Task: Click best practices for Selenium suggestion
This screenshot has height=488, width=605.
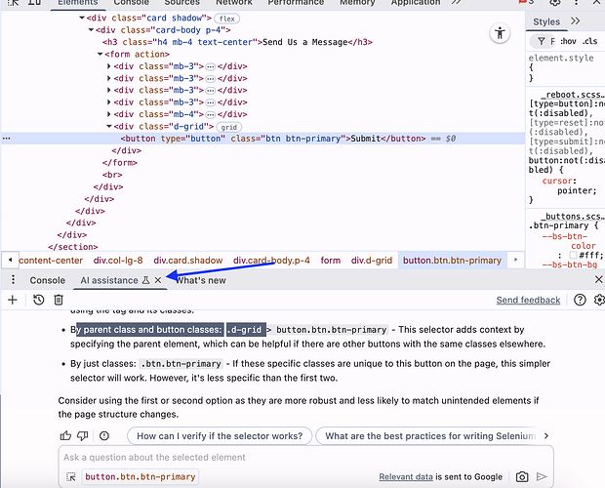Action: 426,436
